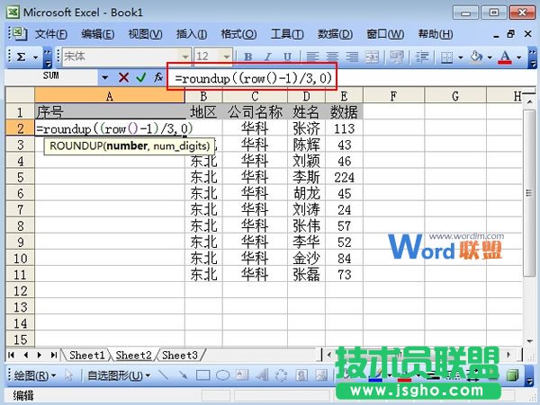Cancel the formula entry with the red X
The image size is (540, 405).
click(x=123, y=78)
